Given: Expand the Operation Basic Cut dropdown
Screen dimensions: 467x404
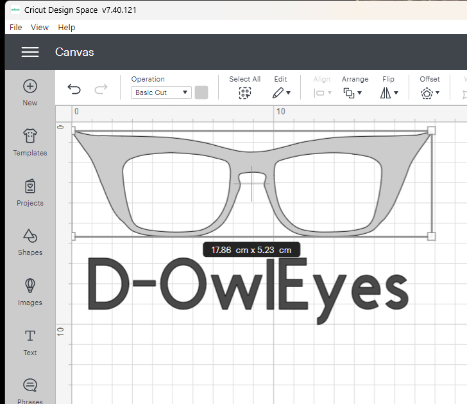Looking at the screenshot, I should 161,92.
